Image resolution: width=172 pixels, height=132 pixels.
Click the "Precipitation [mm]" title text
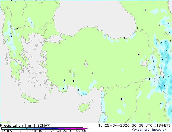18,126
